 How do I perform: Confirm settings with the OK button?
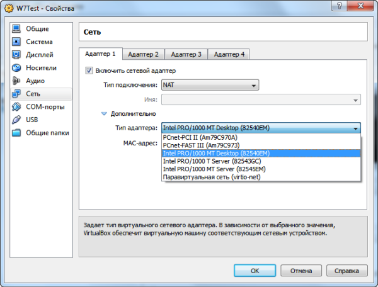click(x=255, y=271)
